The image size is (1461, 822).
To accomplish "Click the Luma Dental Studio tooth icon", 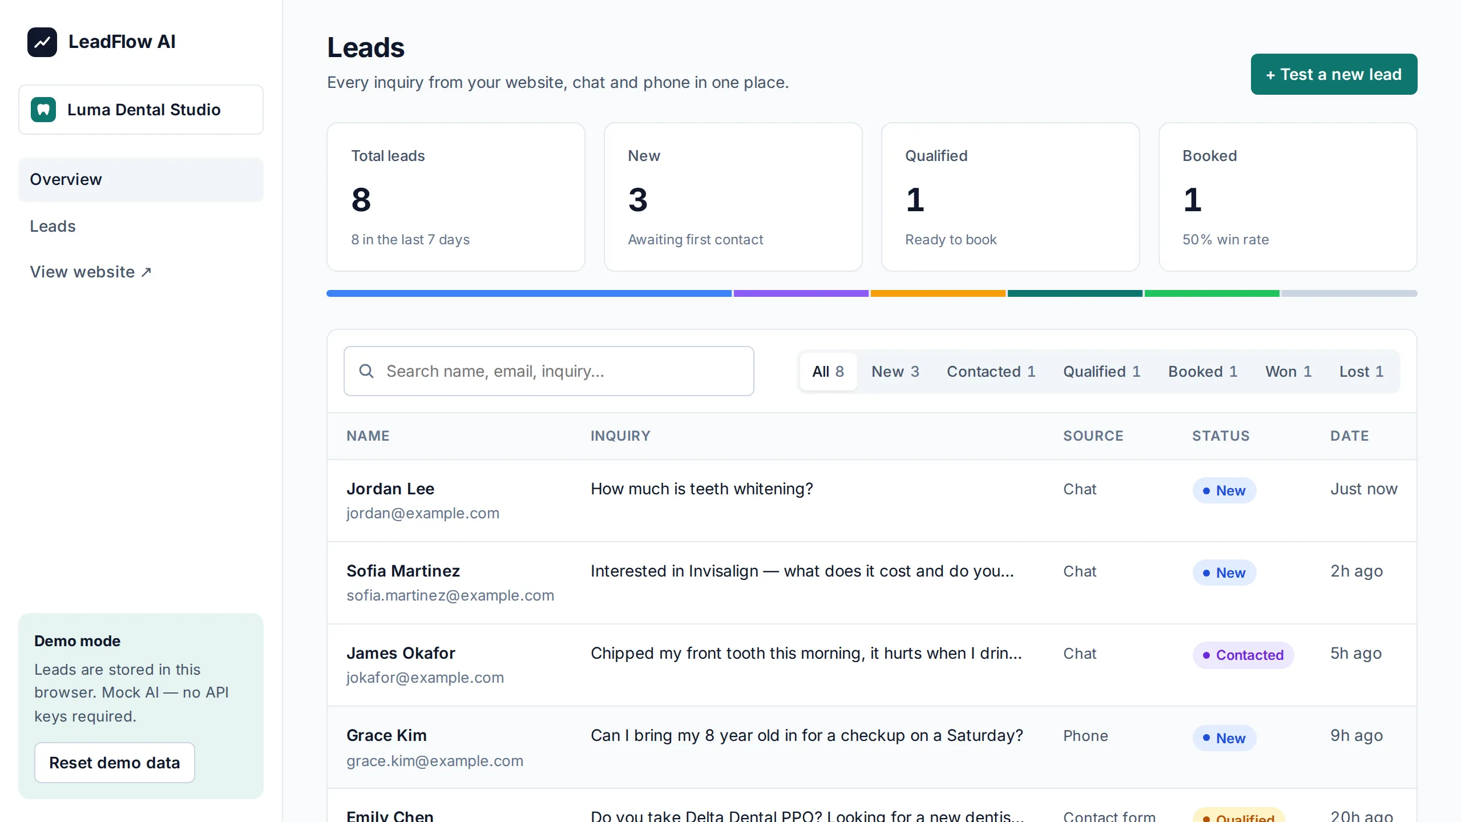I will click(x=43, y=110).
